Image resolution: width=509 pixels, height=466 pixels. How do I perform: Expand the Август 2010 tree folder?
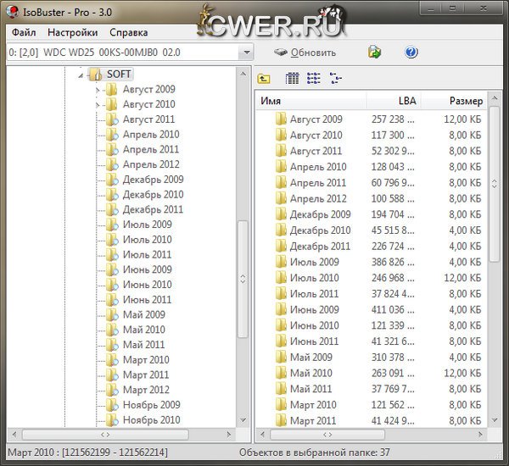click(98, 105)
